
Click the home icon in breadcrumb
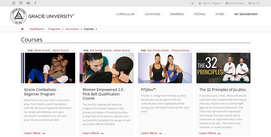click(x=22, y=29)
